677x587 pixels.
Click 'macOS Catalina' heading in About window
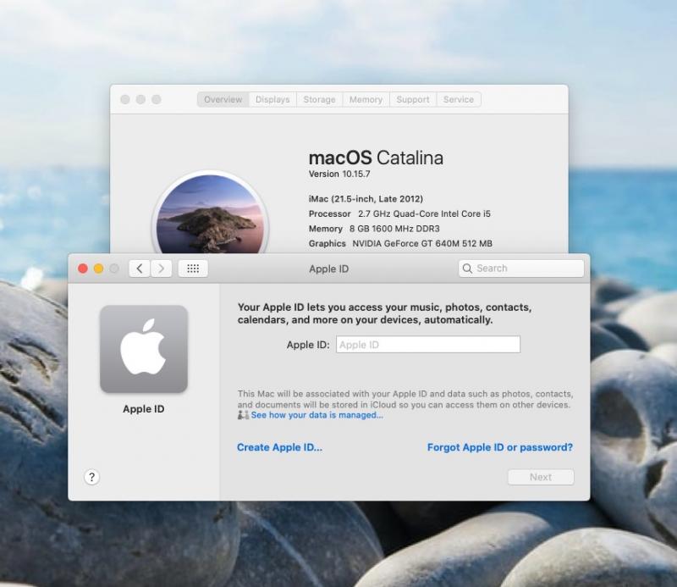[x=376, y=158]
